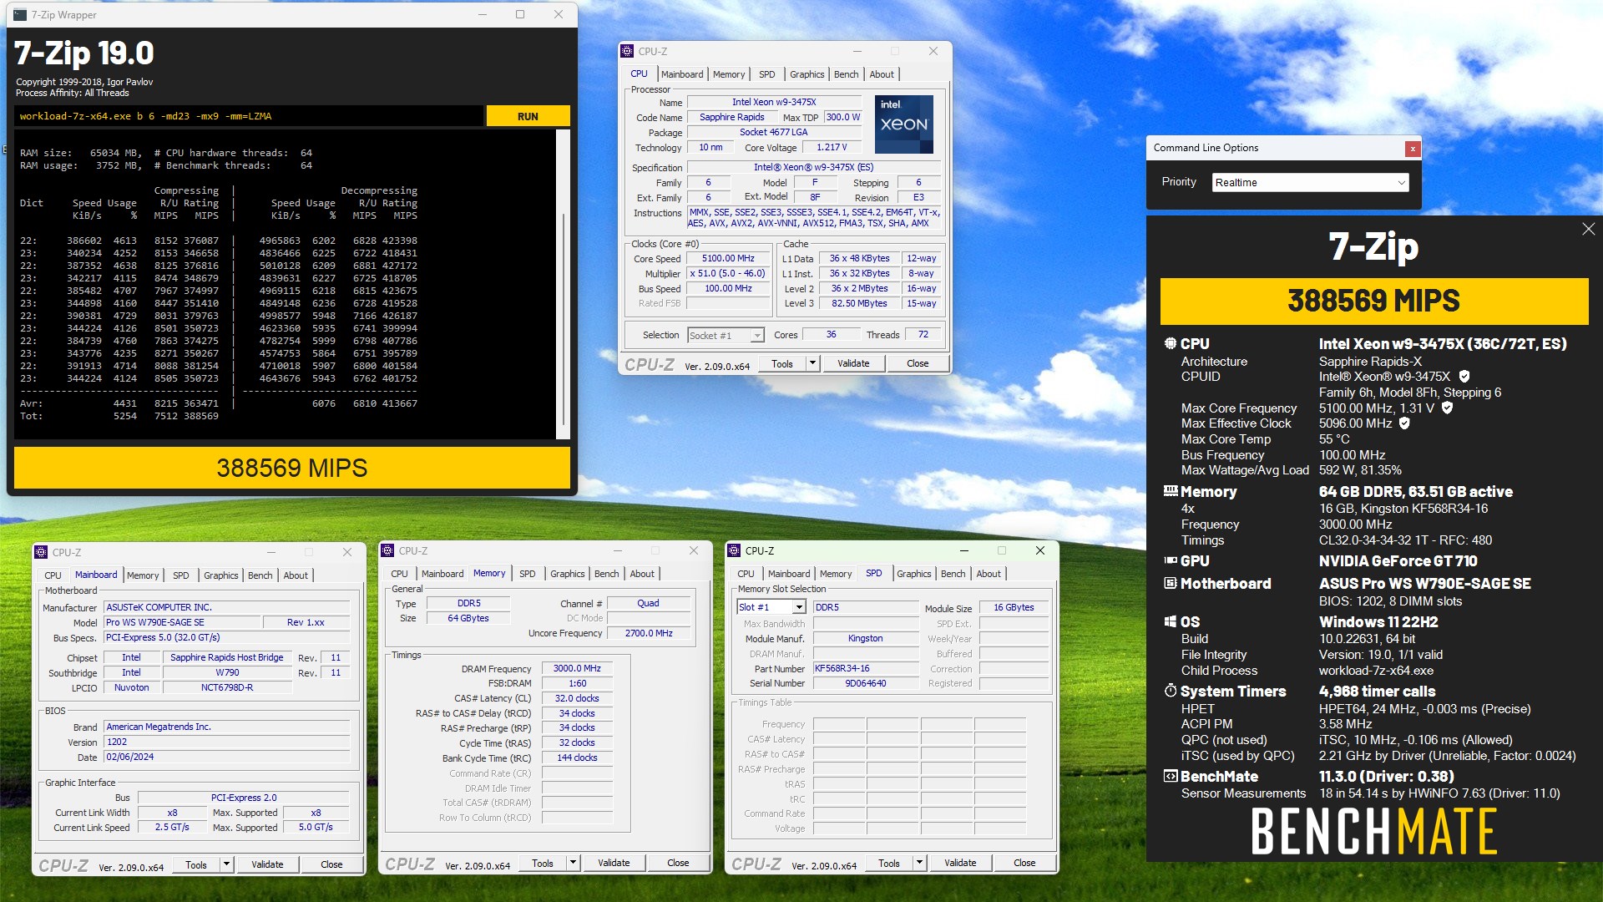Click the Threads 72 value field
The image size is (1603, 902).
point(923,334)
